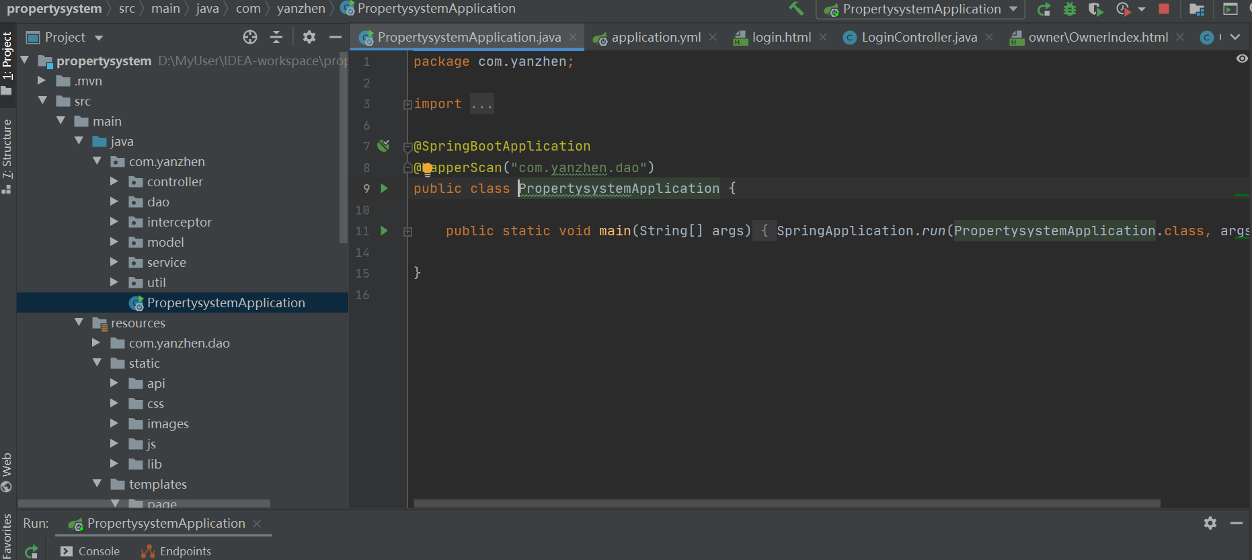Expand the .mvn folder

(42, 81)
